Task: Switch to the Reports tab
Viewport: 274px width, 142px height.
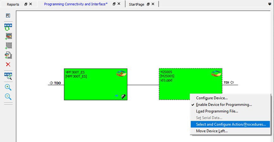Action: [x=13, y=4]
